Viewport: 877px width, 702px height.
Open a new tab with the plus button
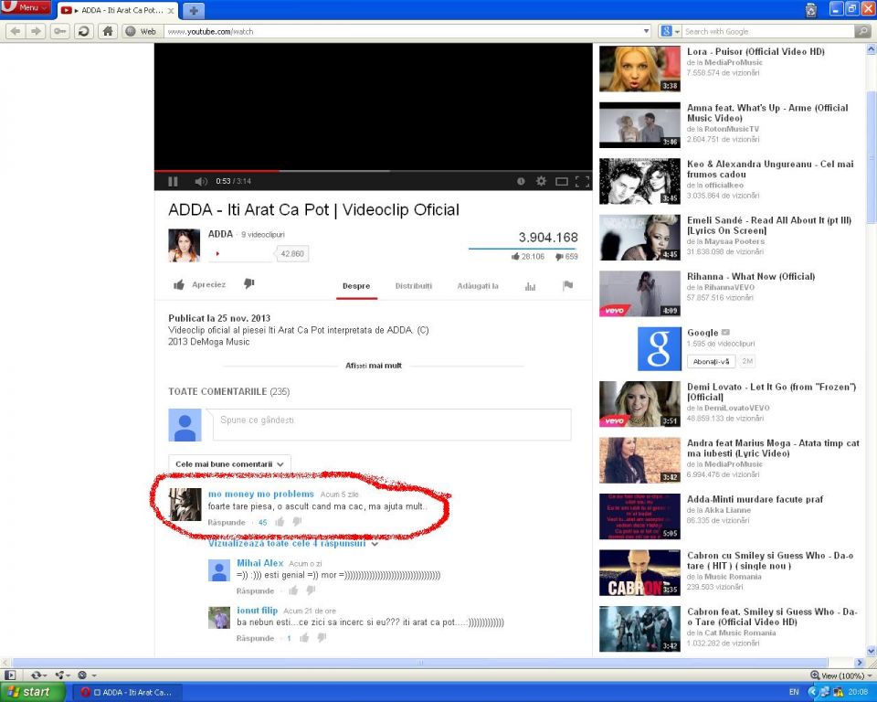click(x=194, y=11)
